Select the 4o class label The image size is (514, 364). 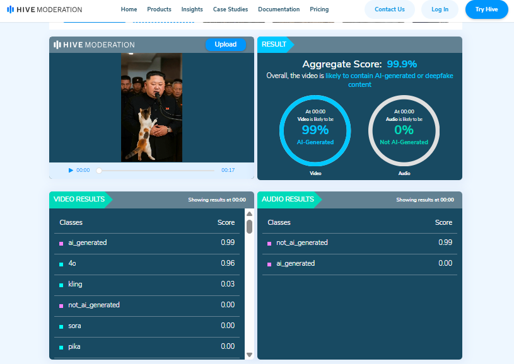click(72, 263)
